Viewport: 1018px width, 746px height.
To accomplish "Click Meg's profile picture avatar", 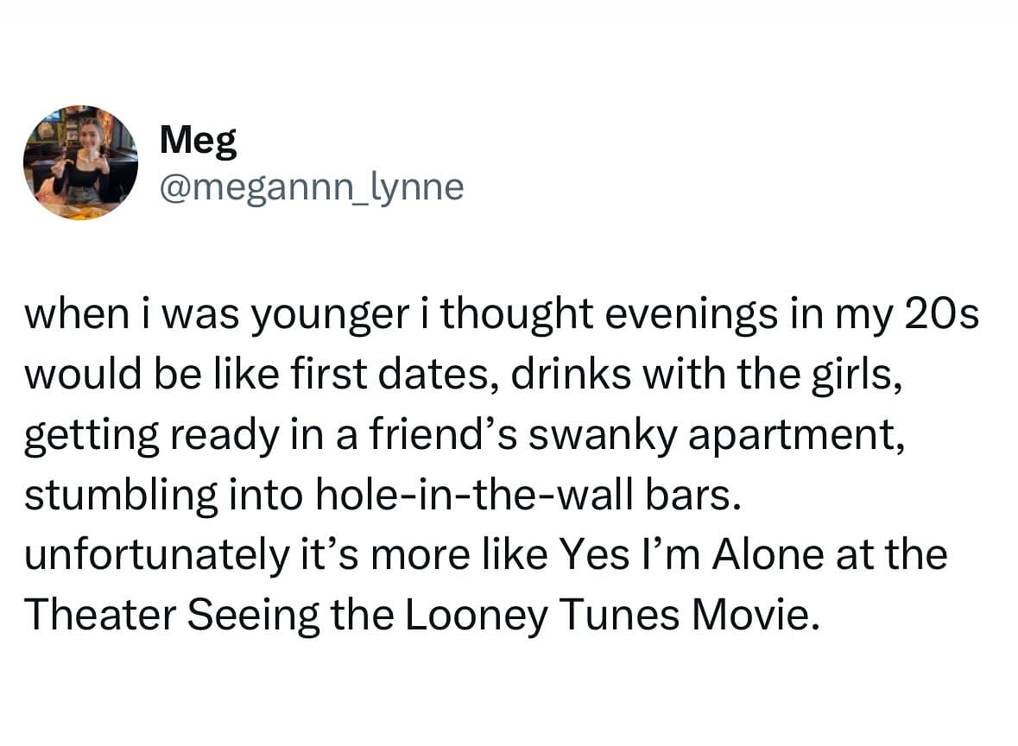I will point(80,163).
